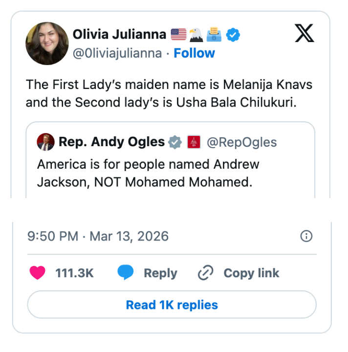
Task: Open the @RepOgles handle
Action: pos(241,142)
